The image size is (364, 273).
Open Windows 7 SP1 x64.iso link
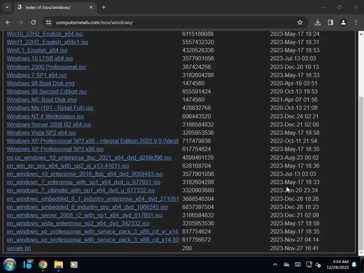tap(37, 75)
